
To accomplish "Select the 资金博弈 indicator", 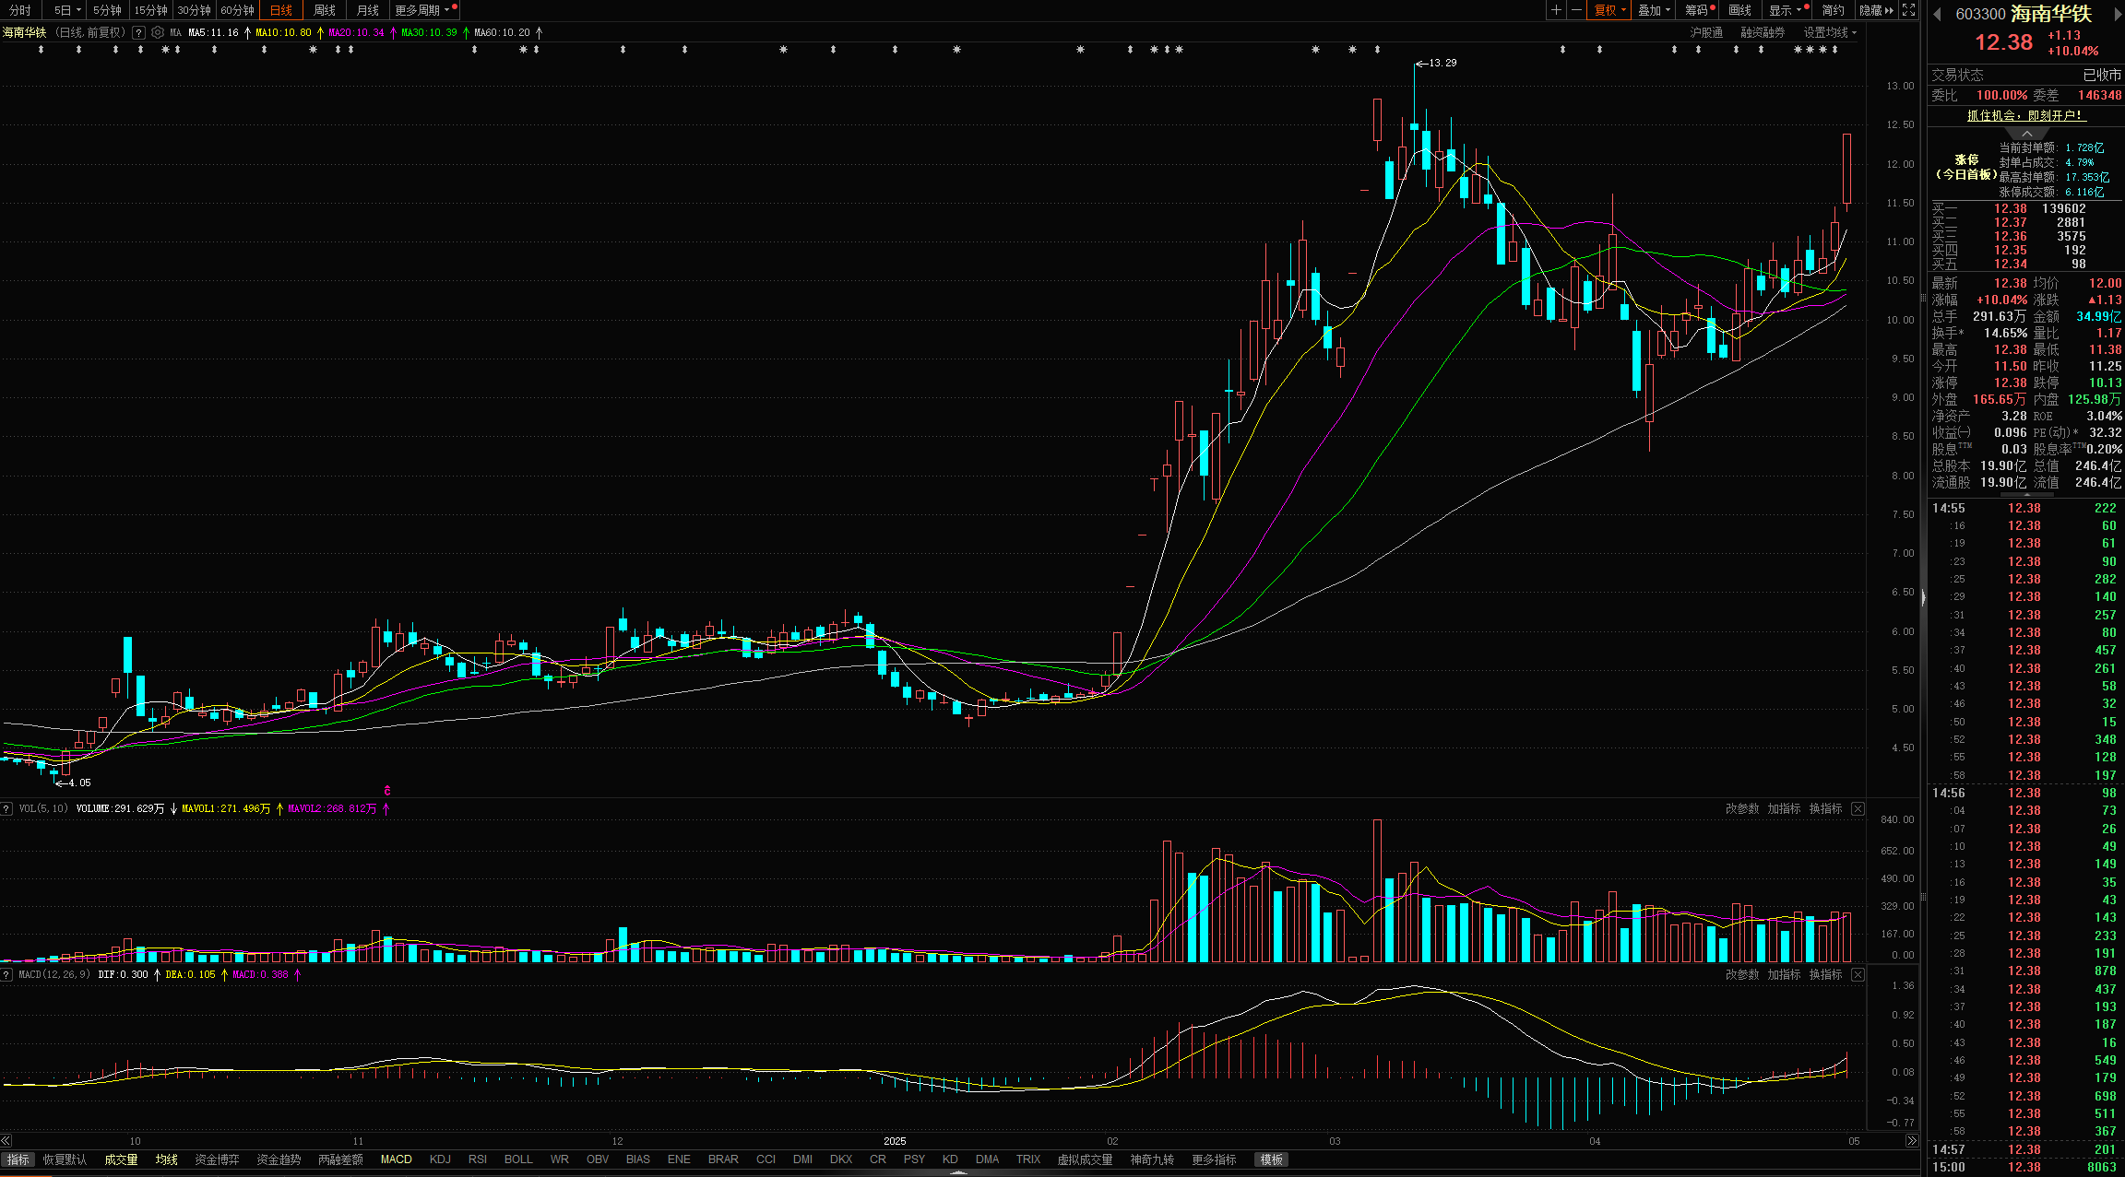I will 217,1159.
